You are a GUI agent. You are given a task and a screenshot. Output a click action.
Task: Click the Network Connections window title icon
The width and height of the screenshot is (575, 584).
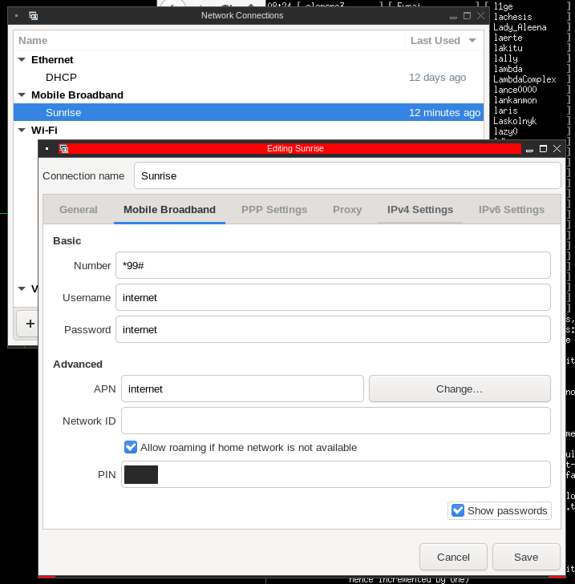34,16
